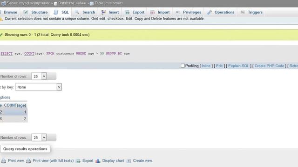The width and height of the screenshot is (298, 167).
Task: Click the COUNT(age) cell with value 2
Action: [15, 119]
